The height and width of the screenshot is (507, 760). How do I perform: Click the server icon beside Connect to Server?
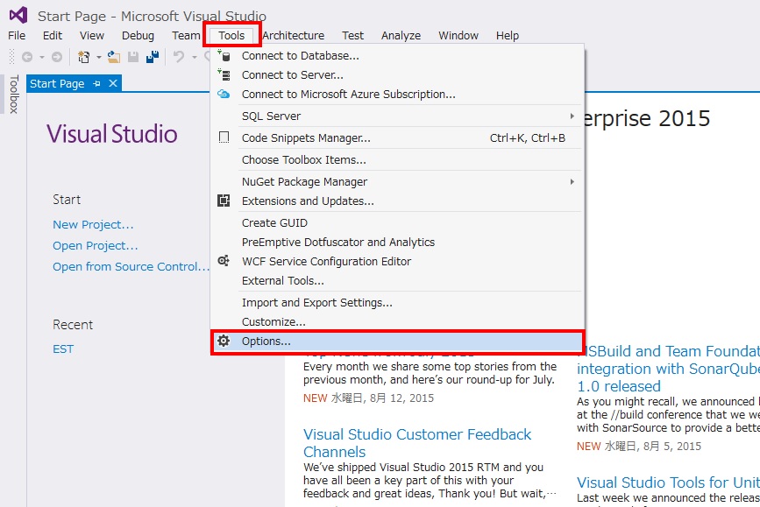[224, 74]
